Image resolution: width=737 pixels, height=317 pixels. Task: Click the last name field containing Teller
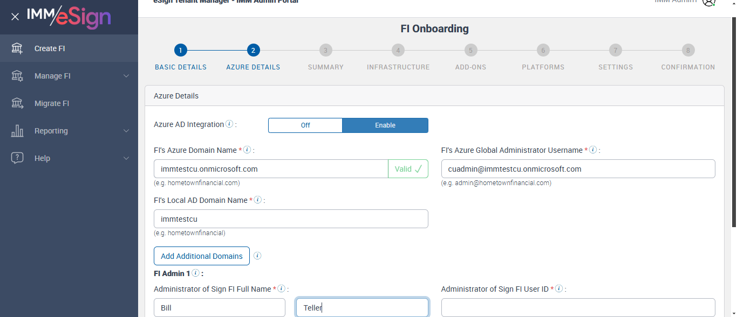(363, 308)
